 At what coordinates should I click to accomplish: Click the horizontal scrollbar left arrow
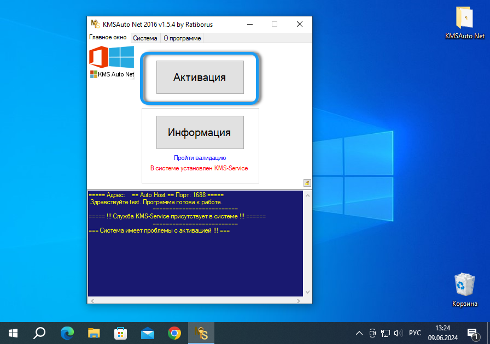click(92, 301)
